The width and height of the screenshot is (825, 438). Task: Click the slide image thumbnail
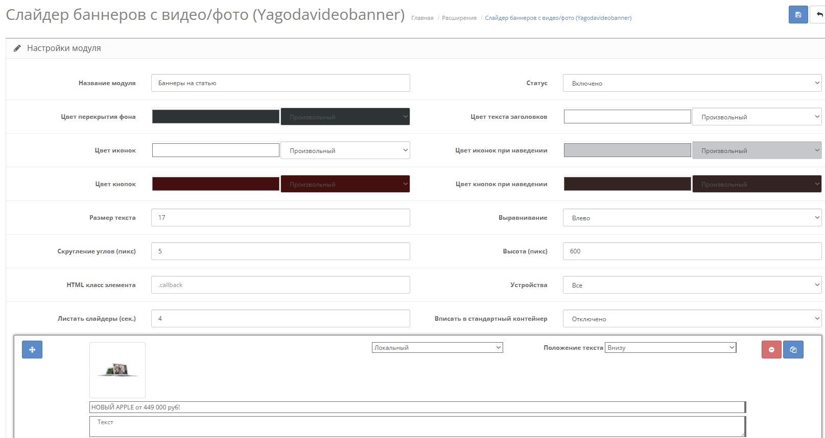(x=117, y=370)
